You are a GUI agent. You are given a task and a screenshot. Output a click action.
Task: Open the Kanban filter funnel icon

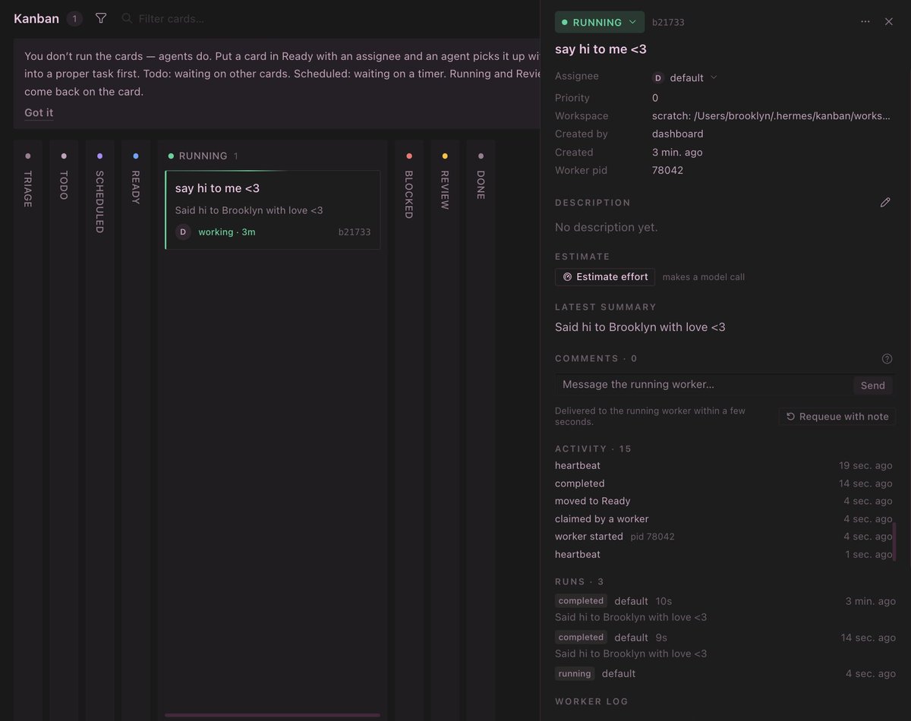pyautogui.click(x=101, y=18)
